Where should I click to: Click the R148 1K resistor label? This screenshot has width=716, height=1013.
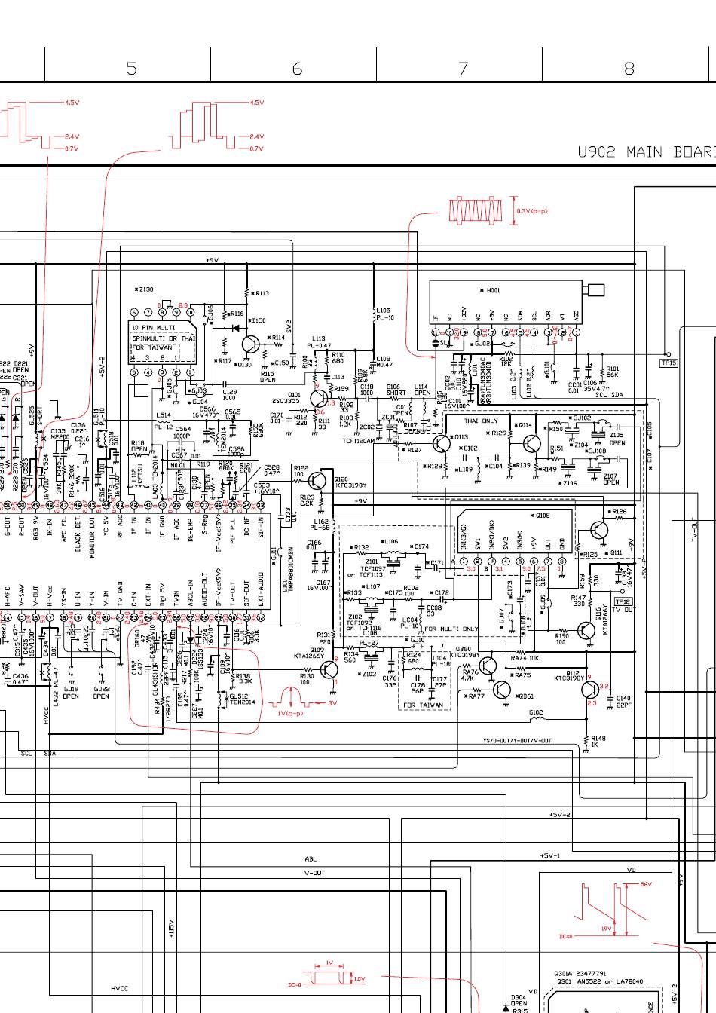point(598,742)
